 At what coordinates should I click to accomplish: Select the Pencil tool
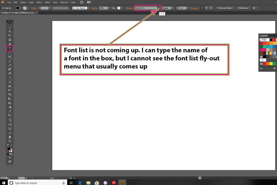pyautogui.click(x=10, y=65)
